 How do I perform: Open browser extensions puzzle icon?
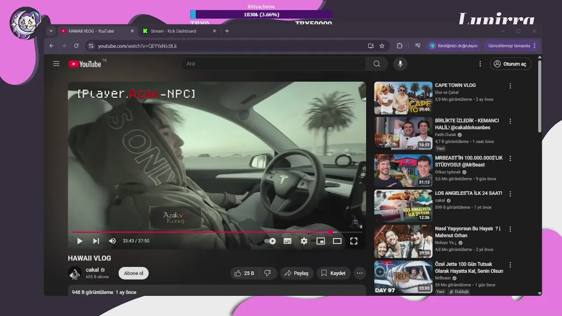[x=400, y=46]
